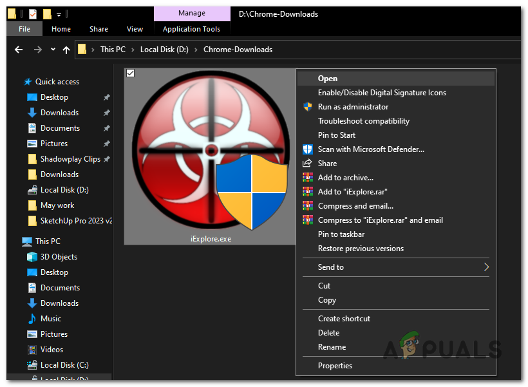
Task: Choose Properties from context menu
Action: pyautogui.click(x=395, y=366)
